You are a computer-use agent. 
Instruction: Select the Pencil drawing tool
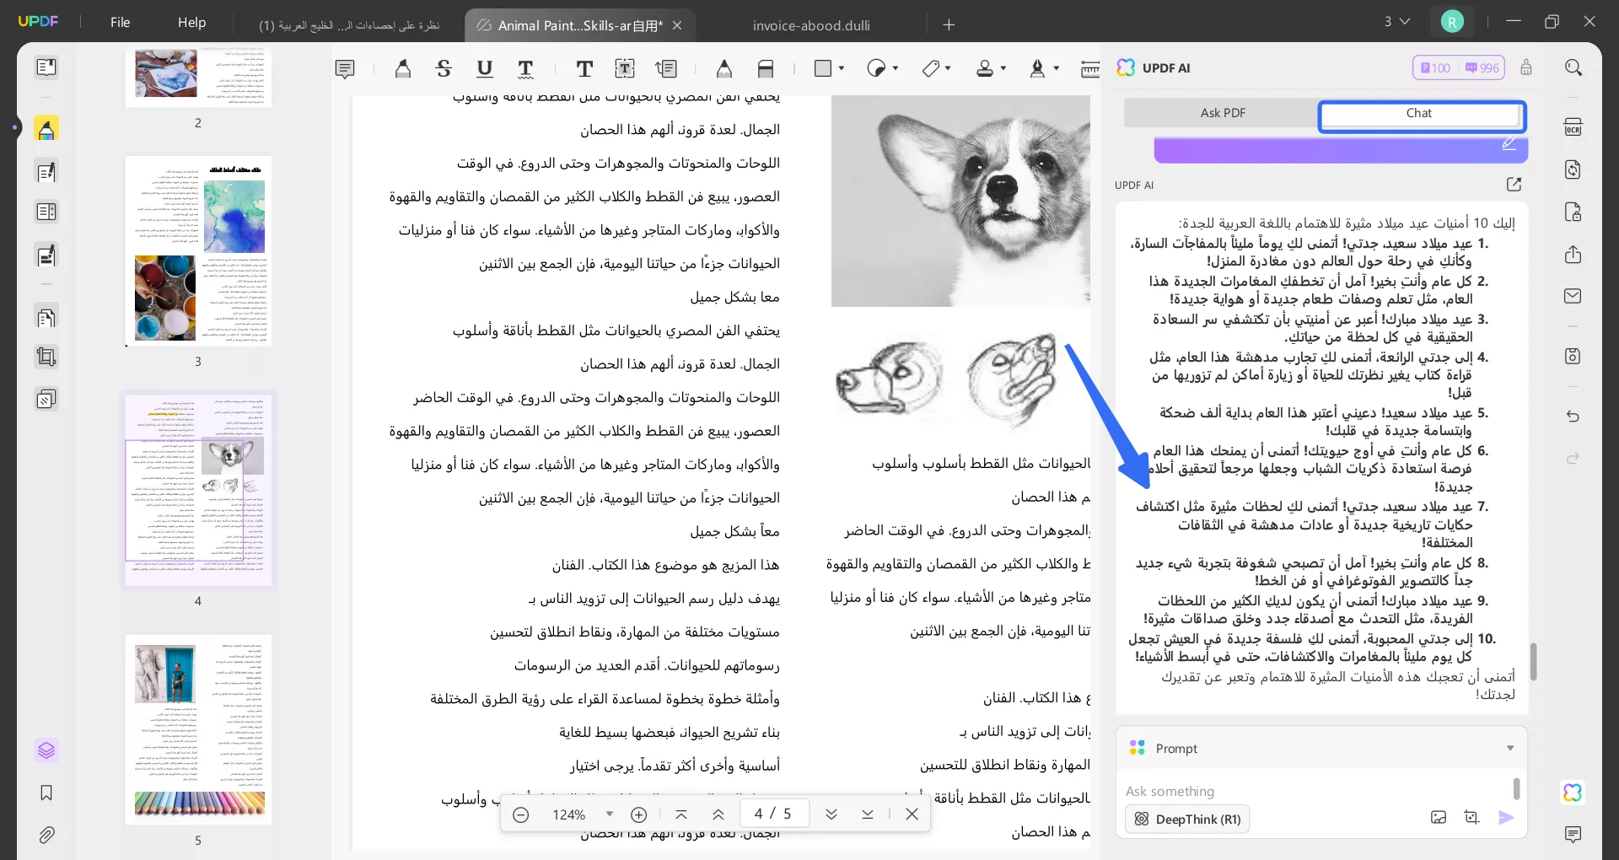[x=723, y=68]
